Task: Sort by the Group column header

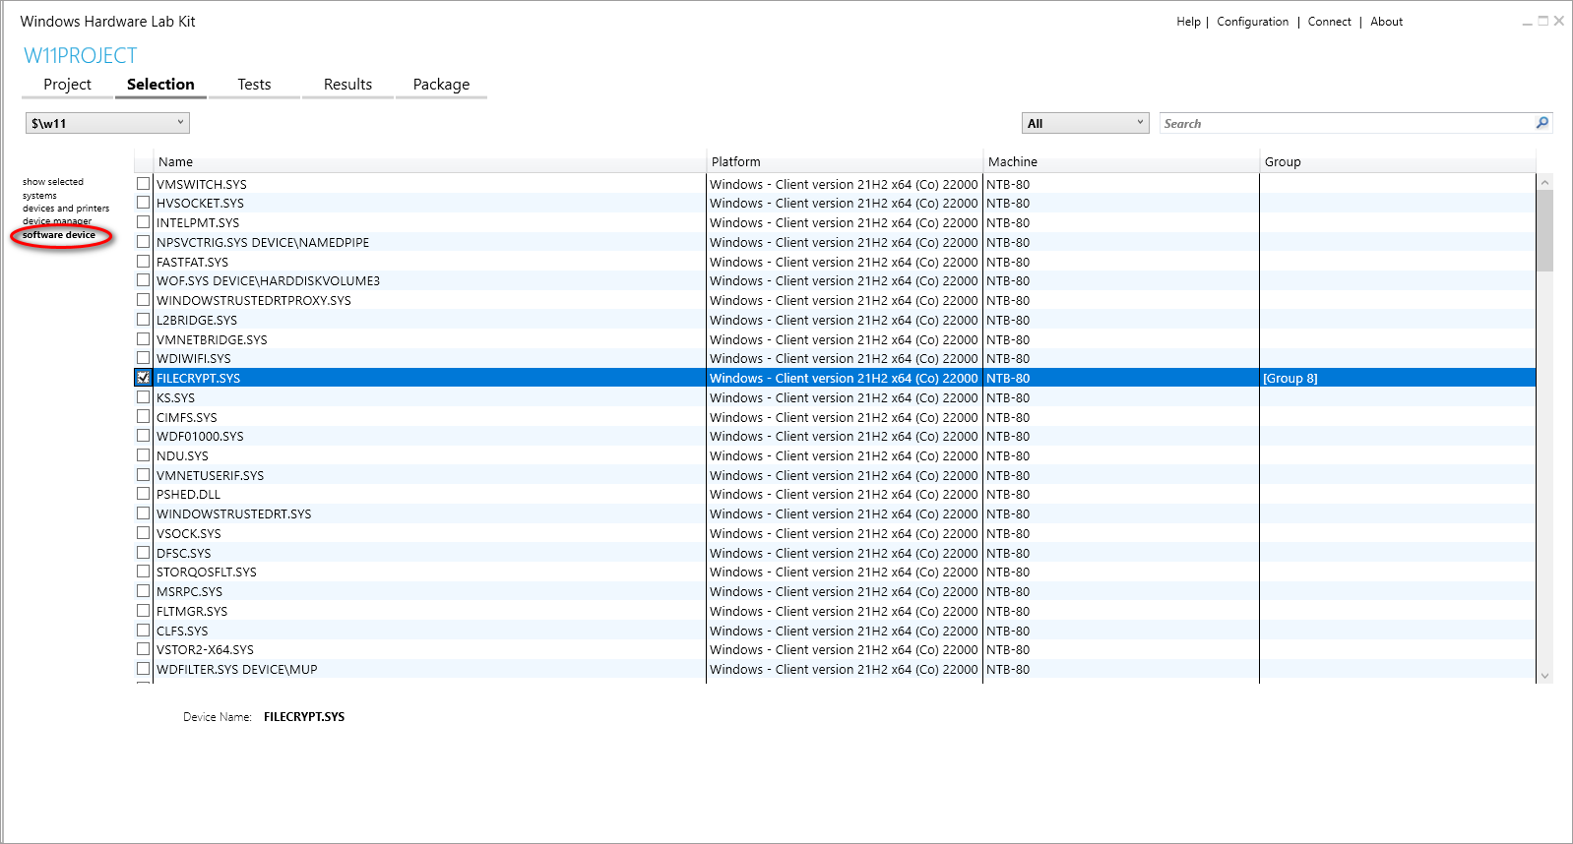Action: click(x=1398, y=161)
